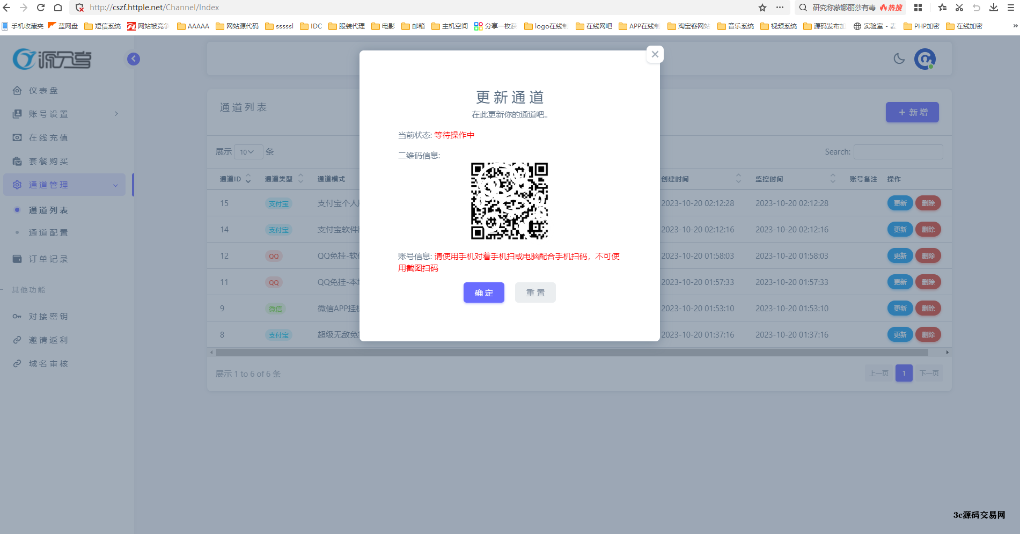The image size is (1020, 534).
Task: Open browser hamburger menu
Action: point(1011,8)
